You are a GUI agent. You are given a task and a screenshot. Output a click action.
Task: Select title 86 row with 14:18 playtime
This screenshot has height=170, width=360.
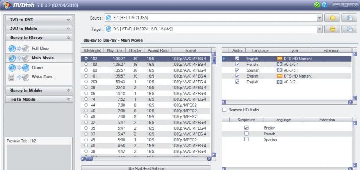click(146, 93)
